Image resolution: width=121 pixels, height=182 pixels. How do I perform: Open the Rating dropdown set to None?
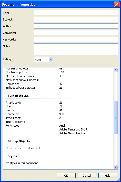[43, 59]
